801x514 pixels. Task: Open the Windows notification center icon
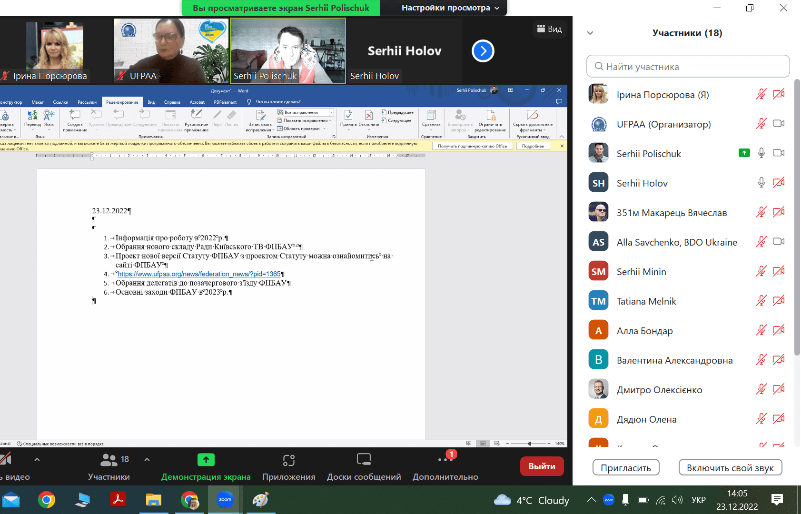click(x=777, y=500)
